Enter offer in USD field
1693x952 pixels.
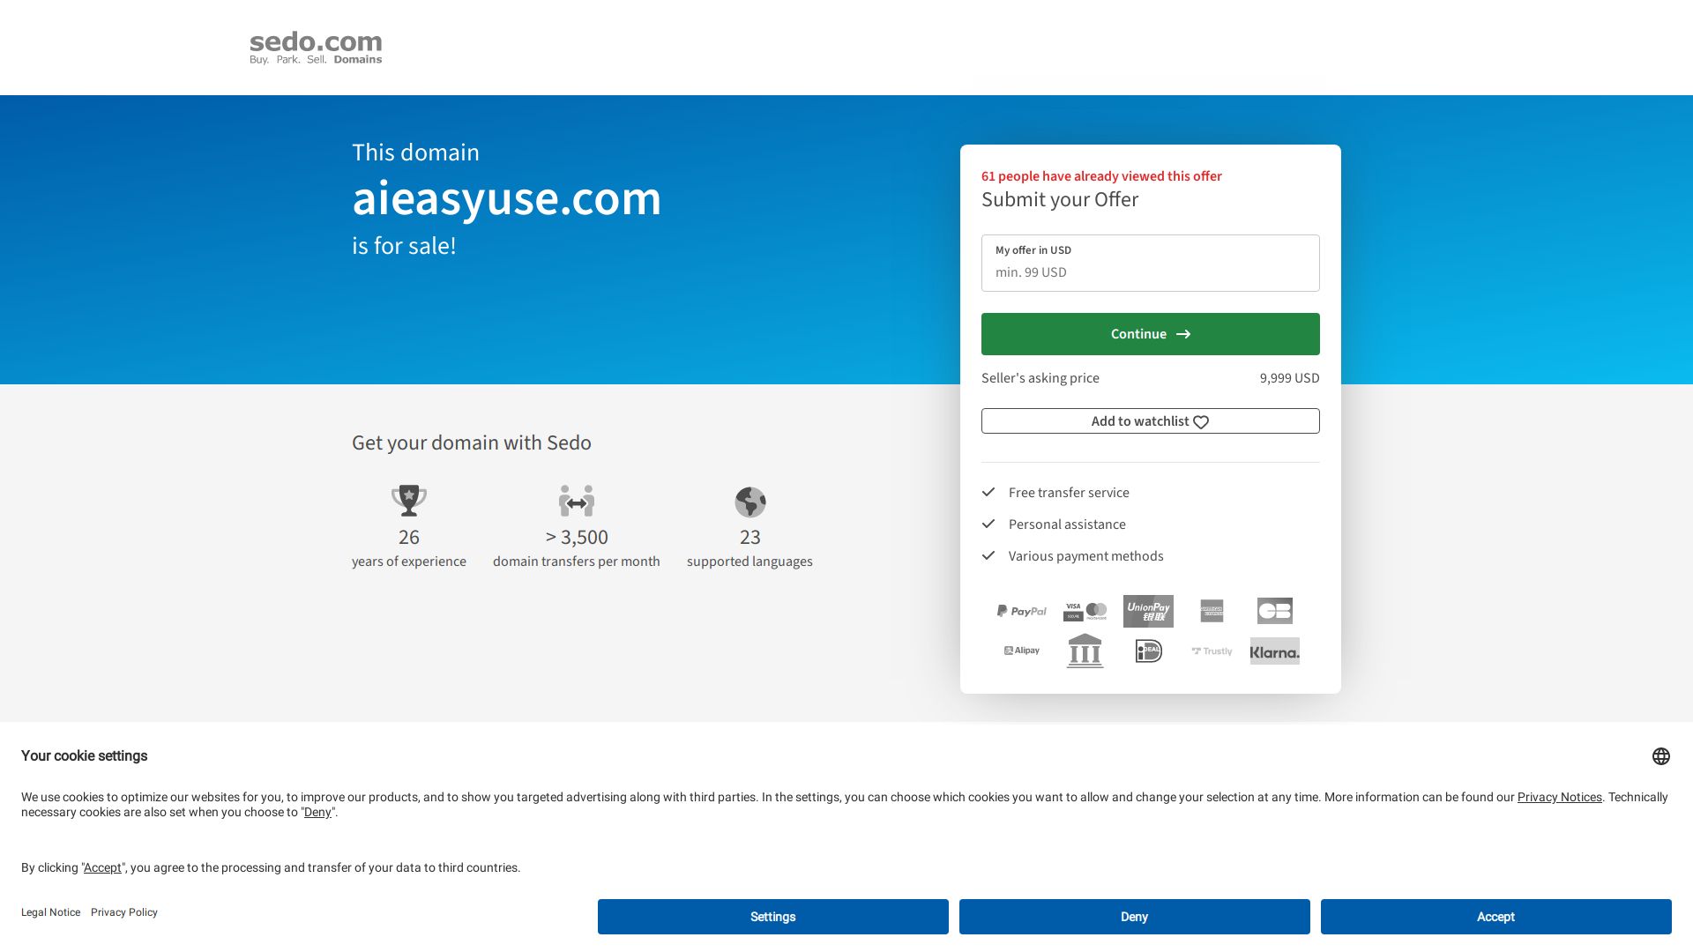click(1150, 271)
